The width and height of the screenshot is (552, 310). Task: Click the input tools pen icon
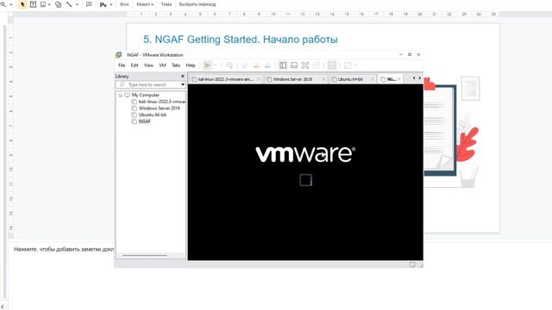point(103,4)
